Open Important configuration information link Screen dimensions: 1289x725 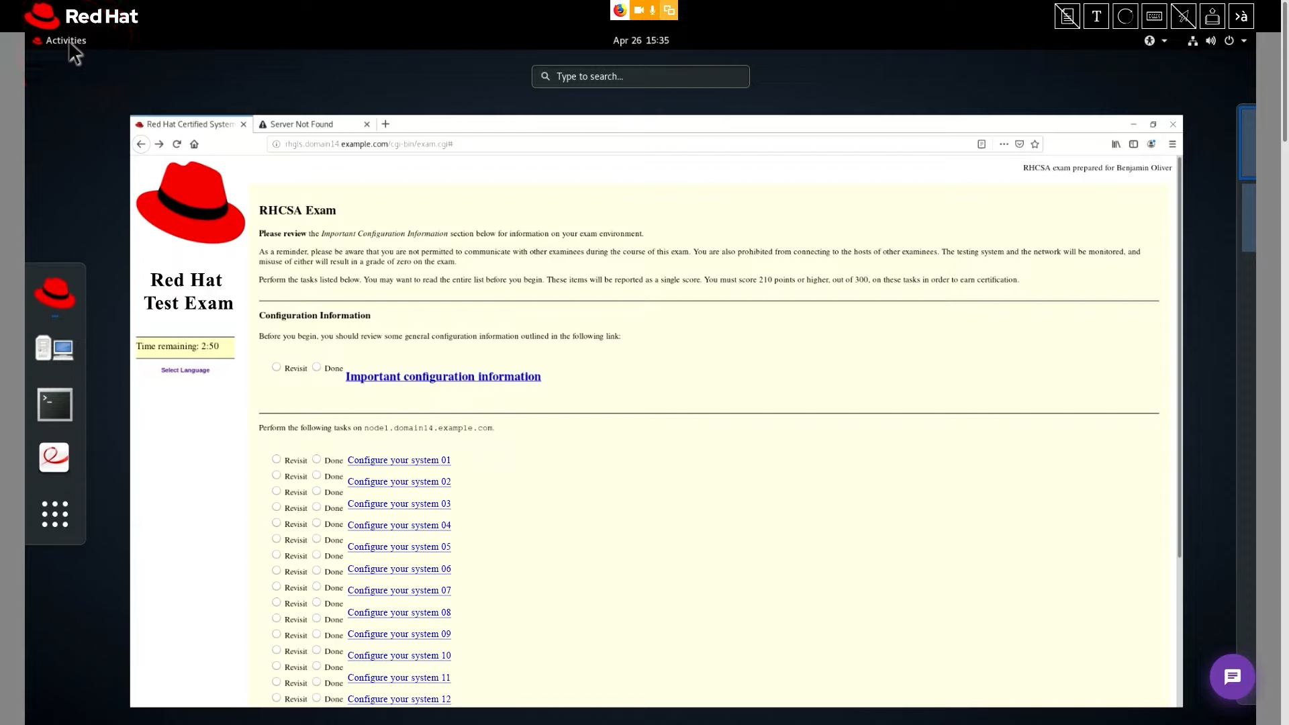443,377
